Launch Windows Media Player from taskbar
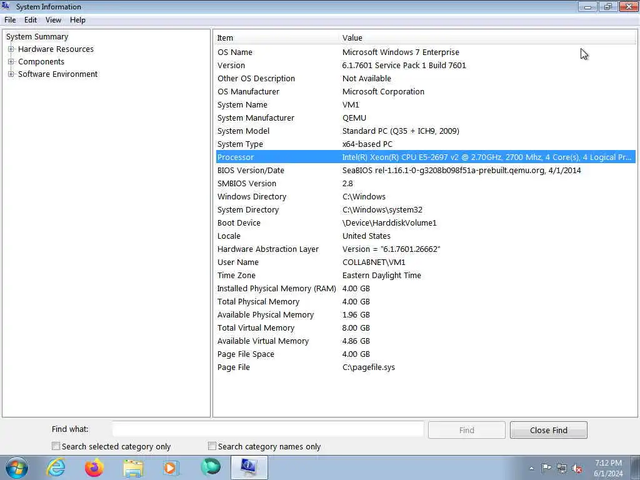This screenshot has height=480, width=640. tap(171, 467)
